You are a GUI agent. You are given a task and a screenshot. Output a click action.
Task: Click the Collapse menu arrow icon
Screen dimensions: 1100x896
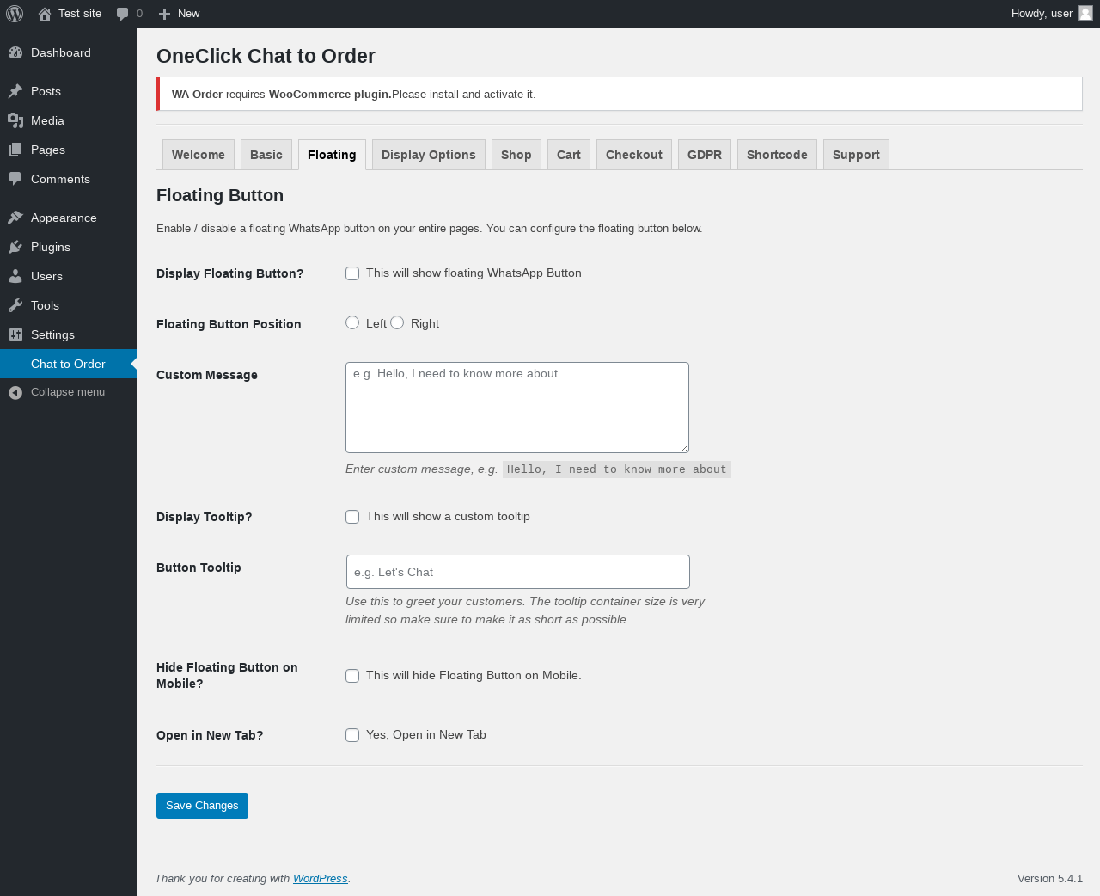tap(15, 392)
